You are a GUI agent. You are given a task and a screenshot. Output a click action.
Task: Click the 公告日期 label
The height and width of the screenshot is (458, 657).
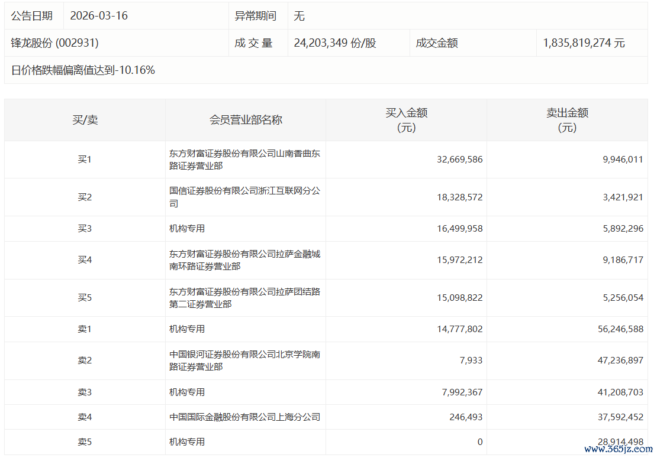coord(32,16)
